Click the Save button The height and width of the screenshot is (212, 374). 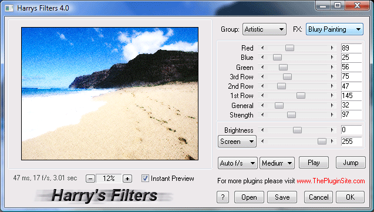282,197
